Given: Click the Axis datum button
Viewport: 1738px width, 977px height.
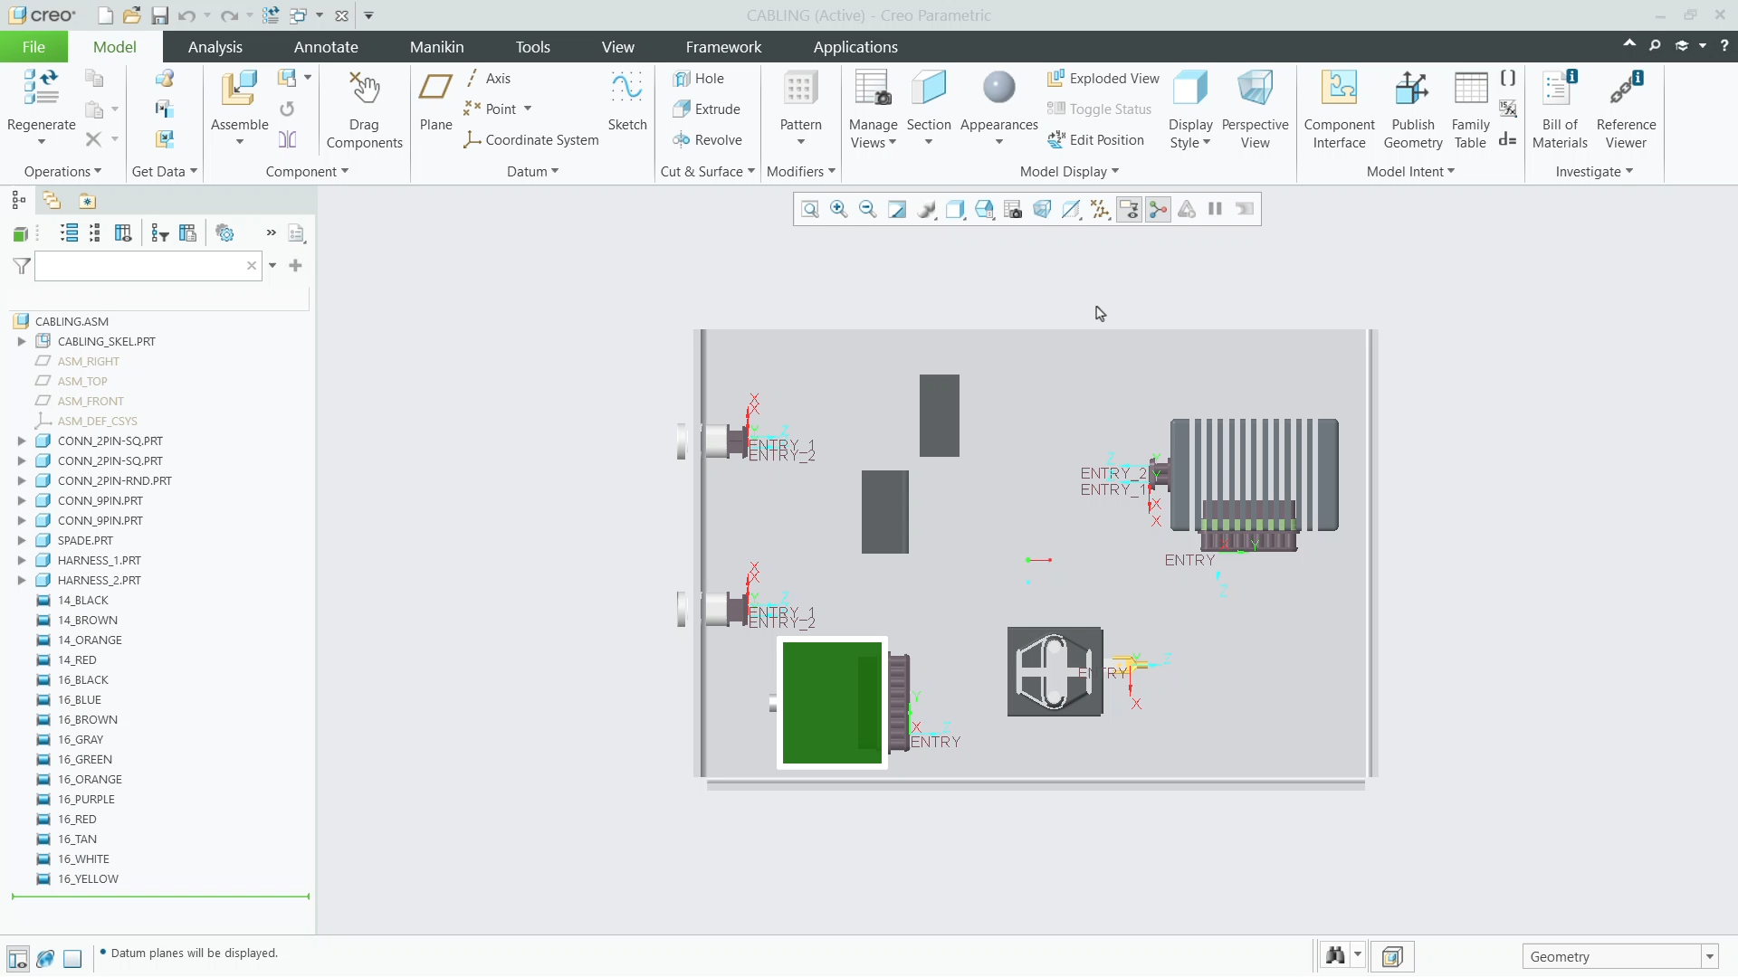Looking at the screenshot, I should tap(488, 79).
